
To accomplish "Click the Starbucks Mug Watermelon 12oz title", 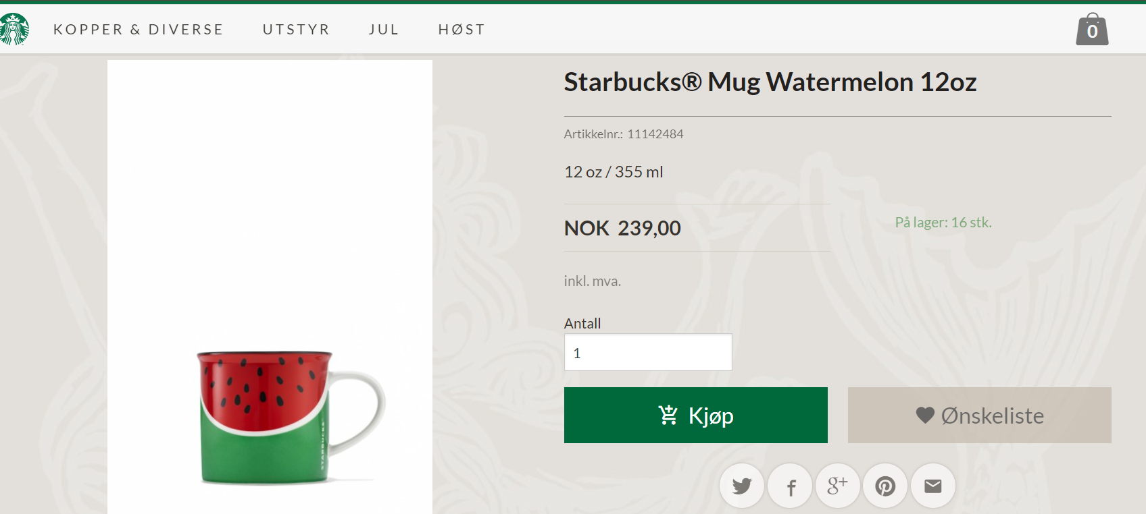I will [x=770, y=82].
